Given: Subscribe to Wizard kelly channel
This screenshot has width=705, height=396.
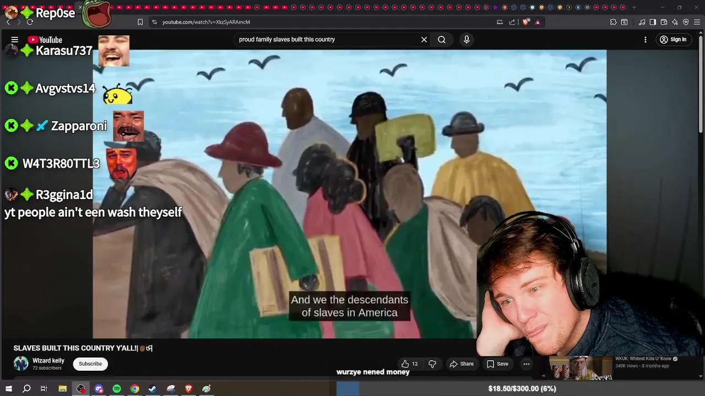Looking at the screenshot, I should (x=90, y=364).
